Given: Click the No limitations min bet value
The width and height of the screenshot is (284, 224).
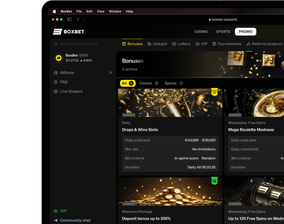Looking at the screenshot, I should [x=204, y=149].
